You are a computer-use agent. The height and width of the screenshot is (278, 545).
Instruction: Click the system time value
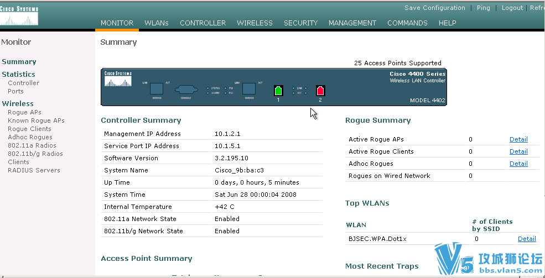click(x=256, y=195)
